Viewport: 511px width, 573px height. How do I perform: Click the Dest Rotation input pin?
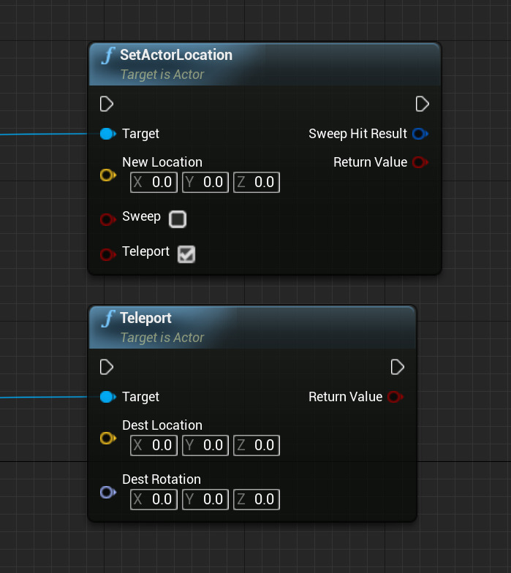(x=107, y=493)
